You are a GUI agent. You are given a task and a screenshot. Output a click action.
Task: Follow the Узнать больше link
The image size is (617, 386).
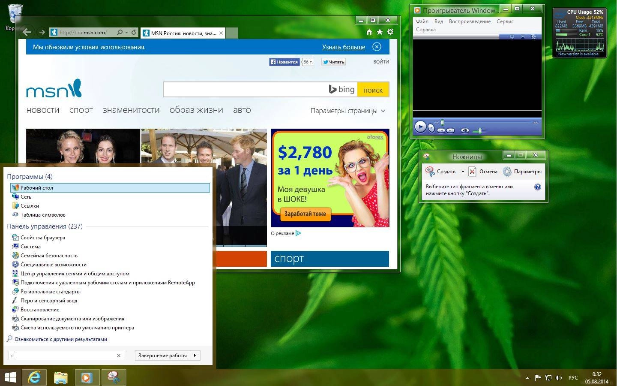click(x=344, y=47)
